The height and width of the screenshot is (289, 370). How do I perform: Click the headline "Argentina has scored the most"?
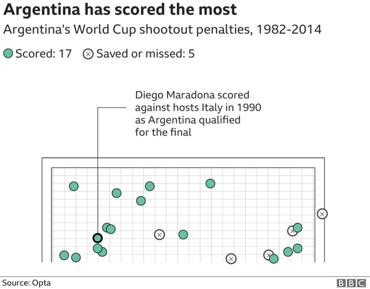point(120,10)
